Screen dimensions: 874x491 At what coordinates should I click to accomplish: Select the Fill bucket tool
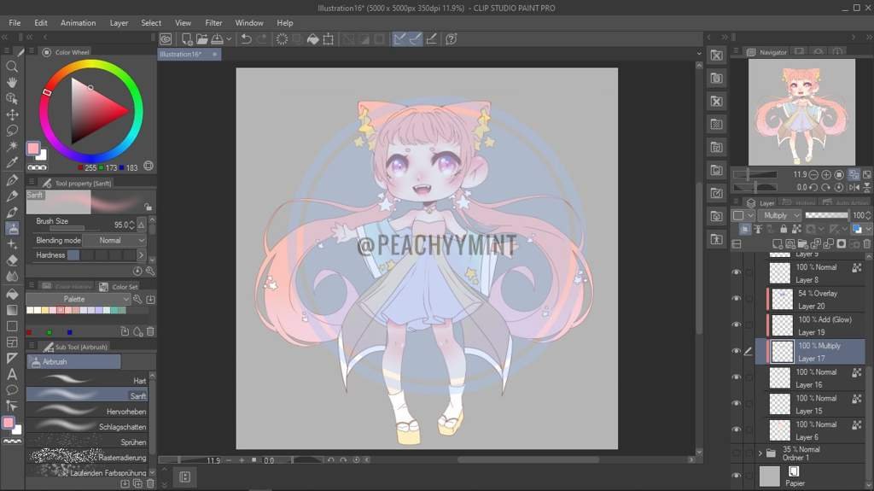tap(12, 294)
